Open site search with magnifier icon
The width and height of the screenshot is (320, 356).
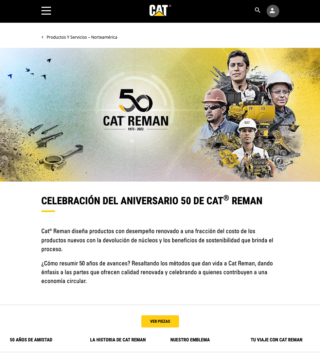[x=257, y=10]
